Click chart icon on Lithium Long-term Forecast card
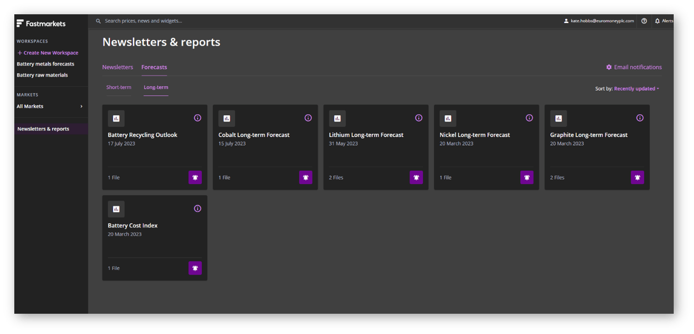 (x=337, y=118)
